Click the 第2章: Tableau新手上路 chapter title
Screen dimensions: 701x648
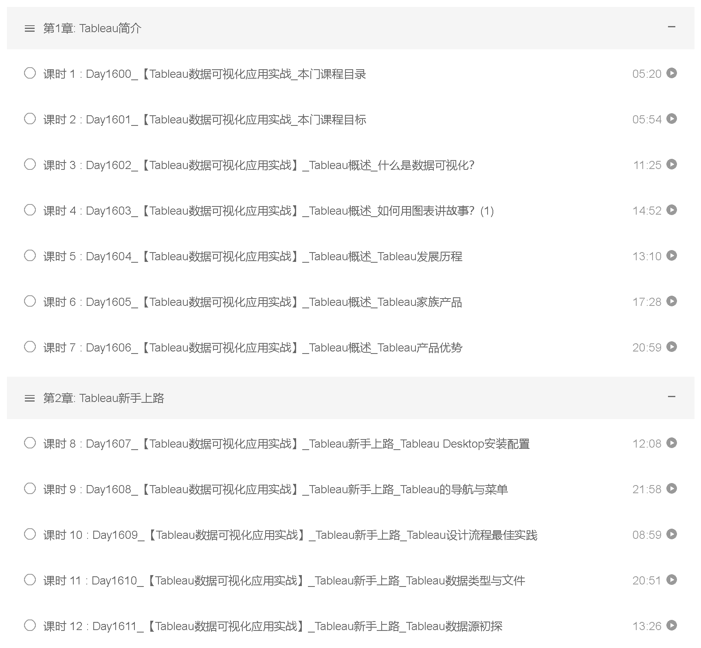[103, 398]
